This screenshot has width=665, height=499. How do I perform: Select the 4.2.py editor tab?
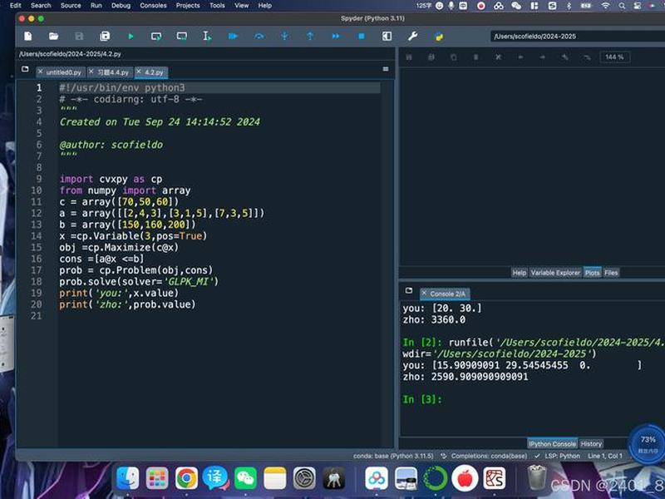154,72
